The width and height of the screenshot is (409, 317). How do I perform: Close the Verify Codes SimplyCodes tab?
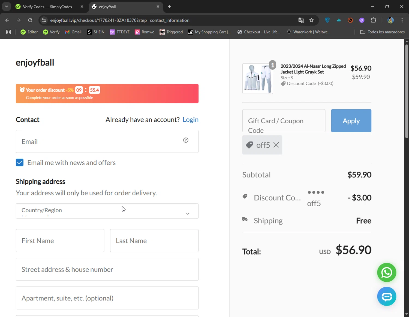tap(82, 7)
